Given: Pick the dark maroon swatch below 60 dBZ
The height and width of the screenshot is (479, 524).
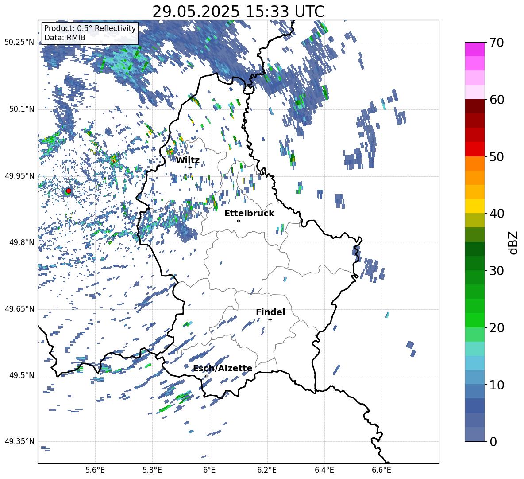Looking at the screenshot, I should coord(474,106).
